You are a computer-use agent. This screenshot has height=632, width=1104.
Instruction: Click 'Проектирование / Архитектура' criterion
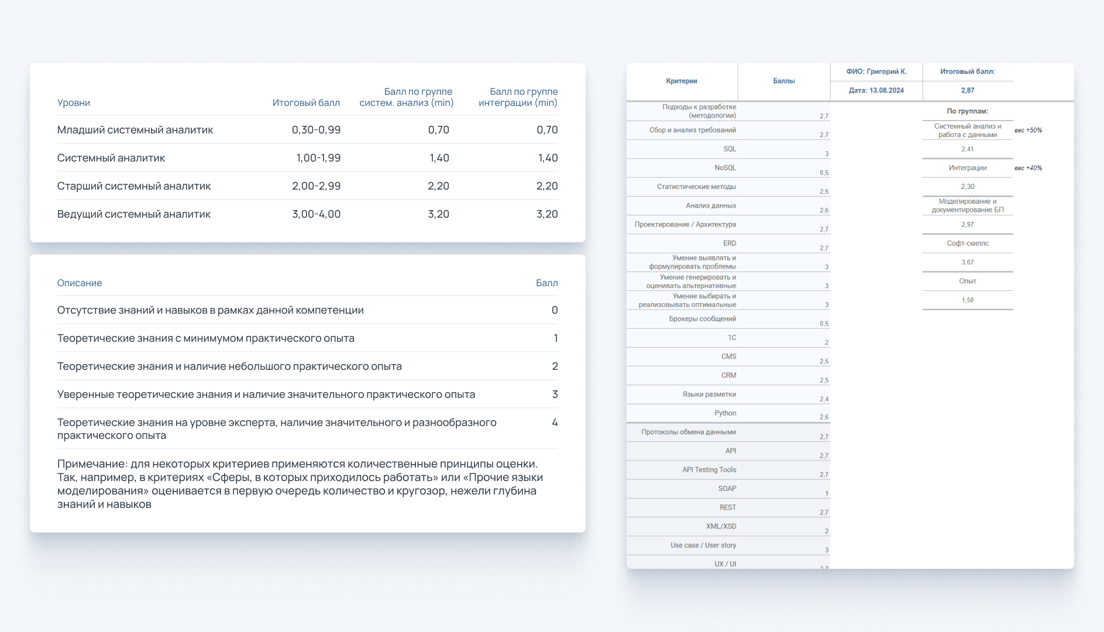(x=685, y=225)
